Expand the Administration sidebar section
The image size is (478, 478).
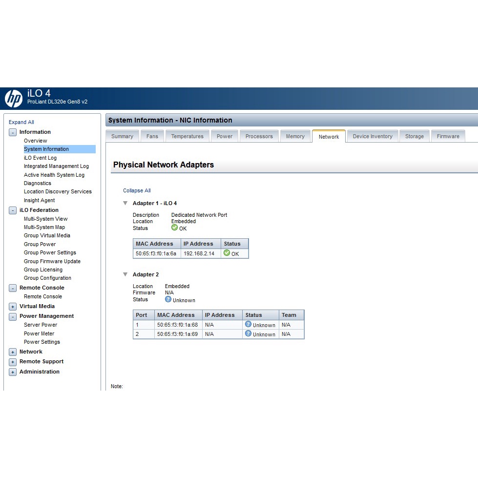click(x=13, y=372)
